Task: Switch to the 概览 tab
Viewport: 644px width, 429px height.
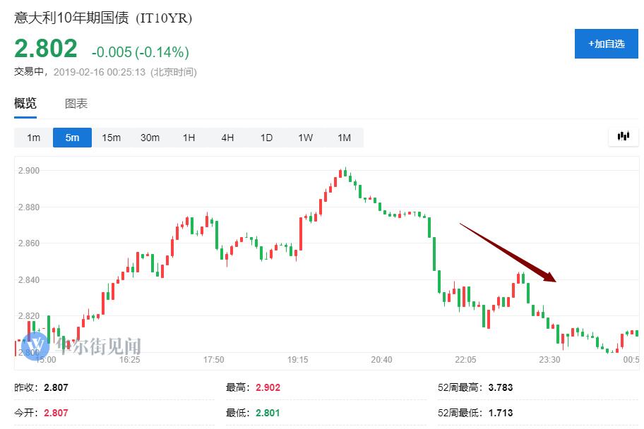Action: tap(25, 104)
